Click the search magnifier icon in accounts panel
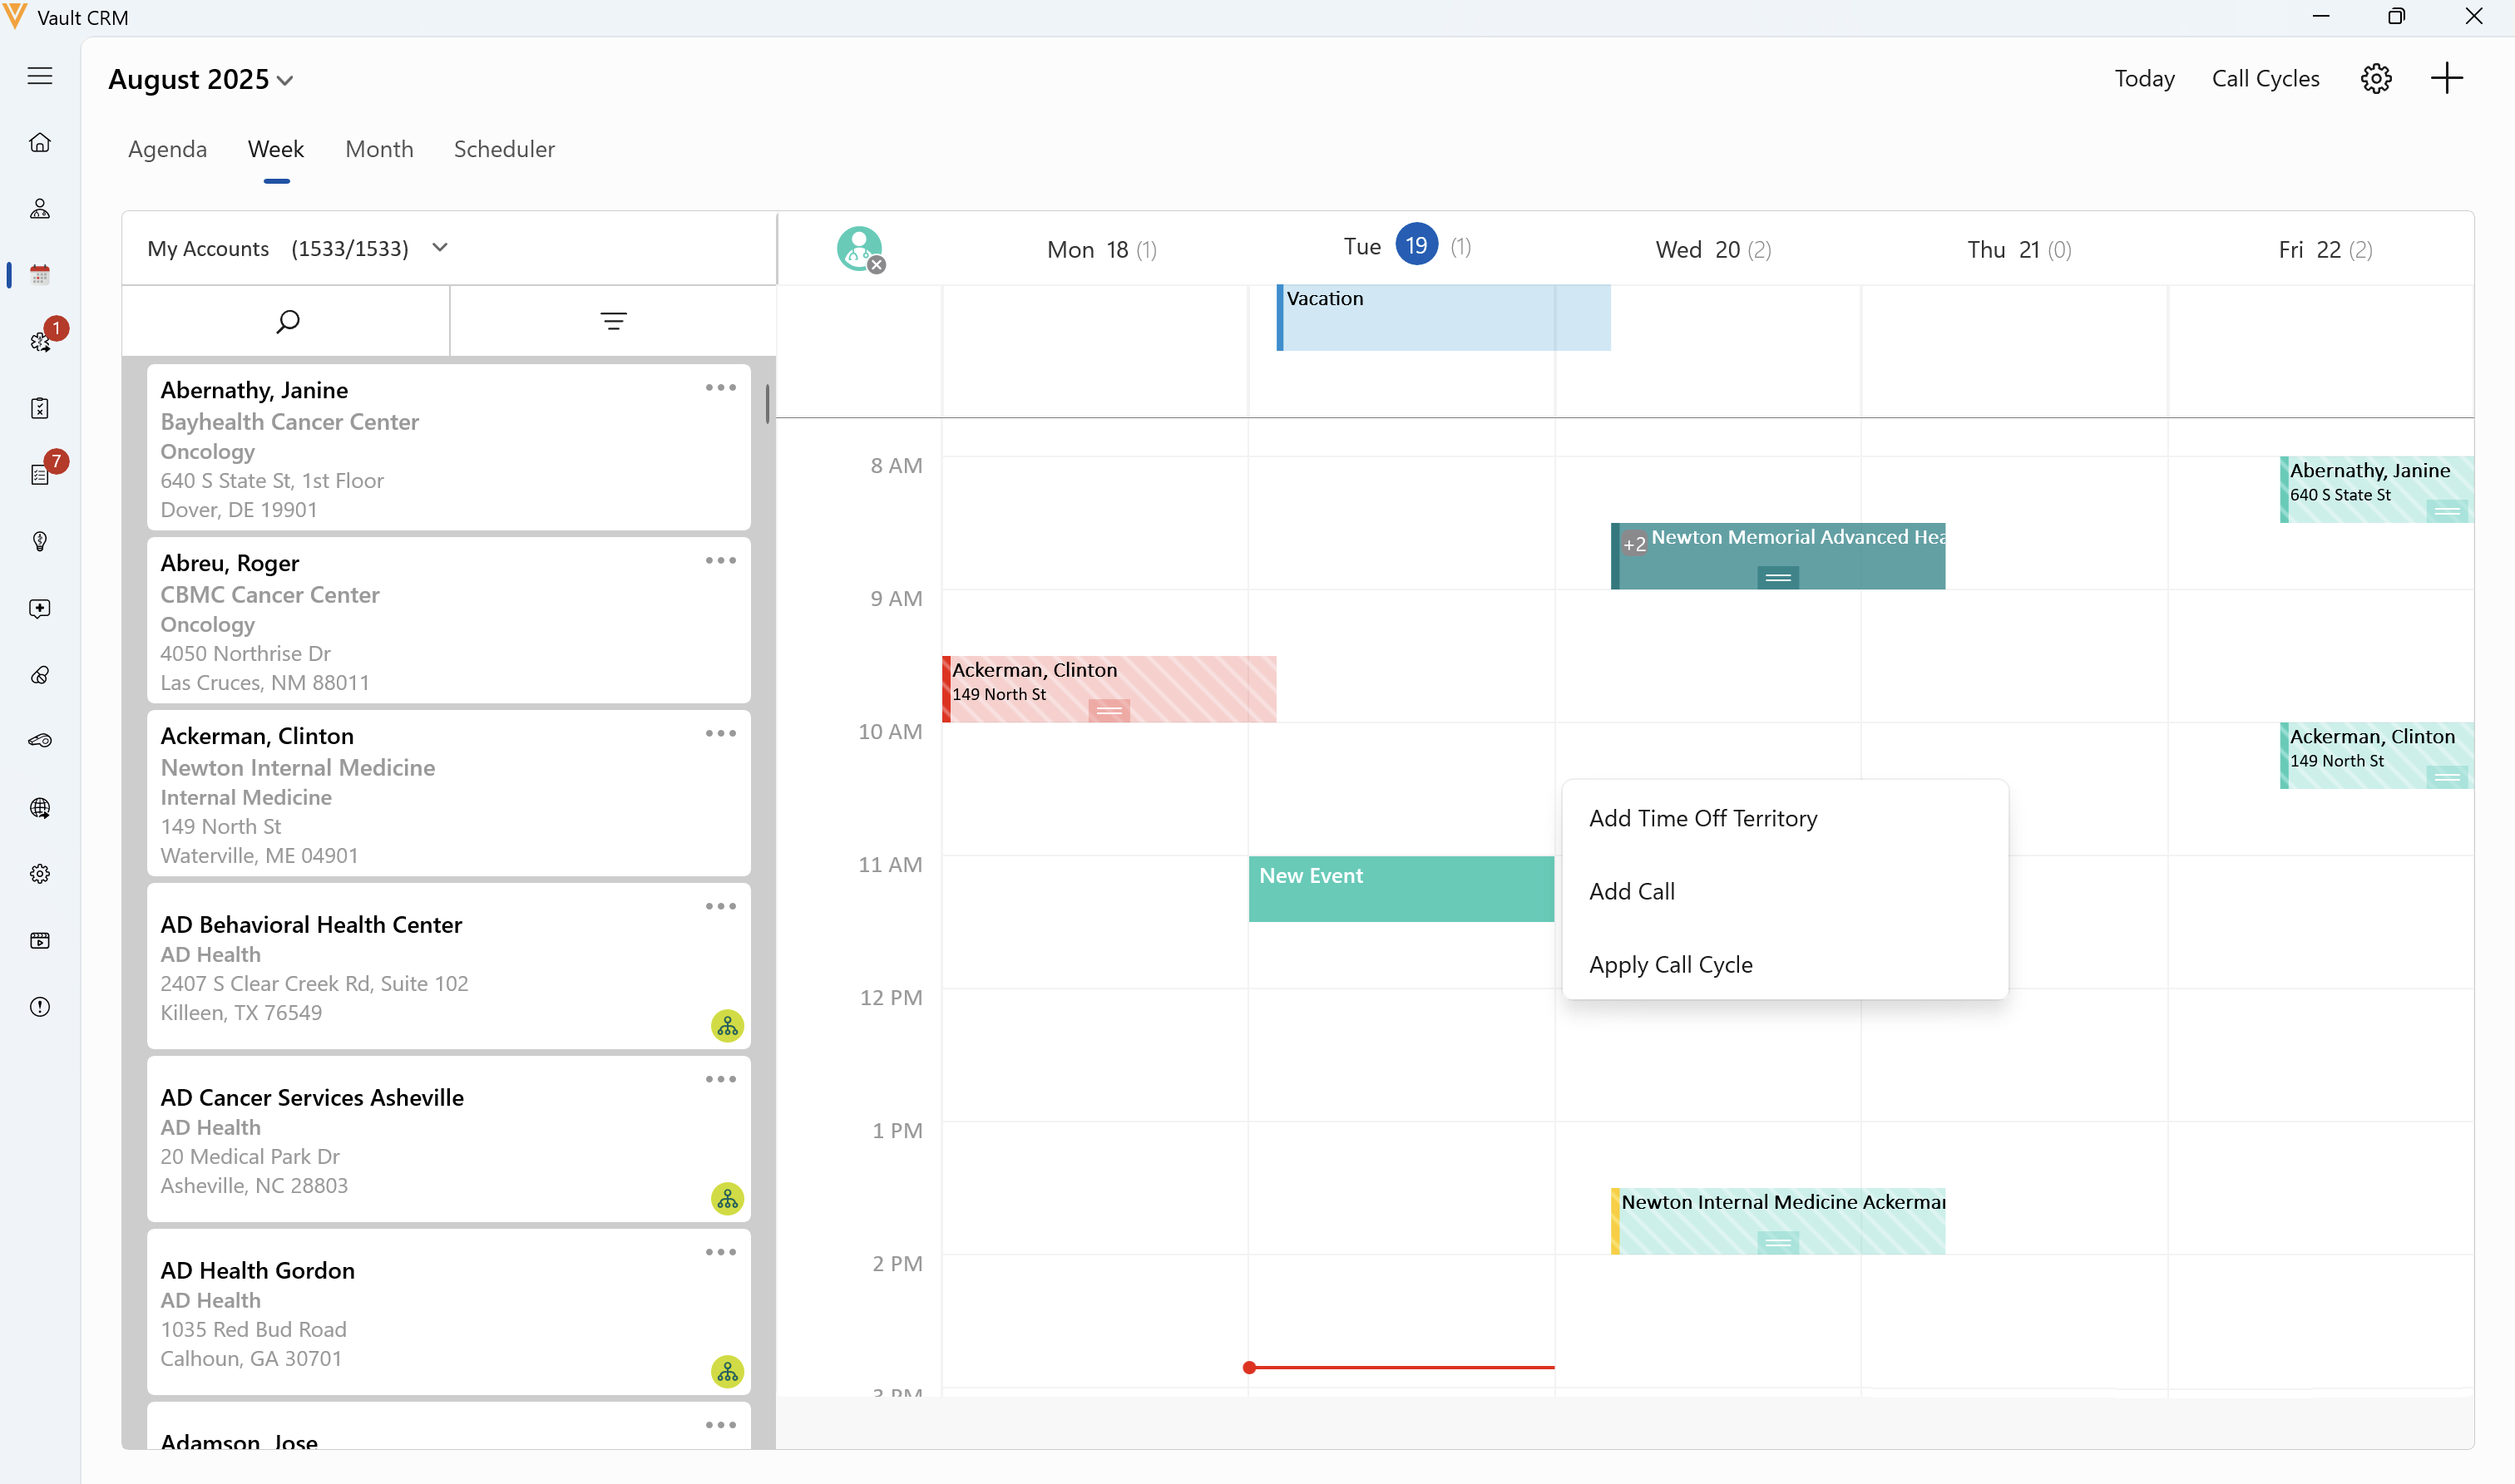The width and height of the screenshot is (2515, 1484). (x=287, y=321)
